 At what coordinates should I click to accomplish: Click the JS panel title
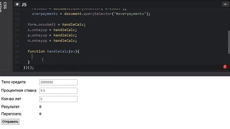pos(24,5)
